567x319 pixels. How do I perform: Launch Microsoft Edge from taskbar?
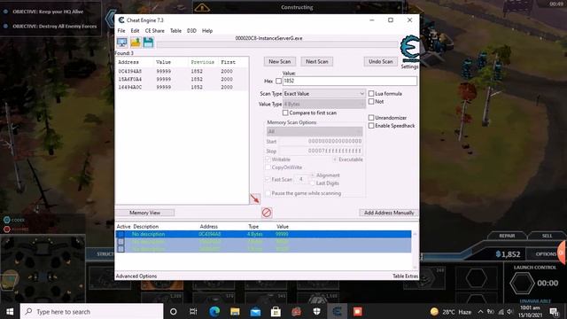point(214,311)
